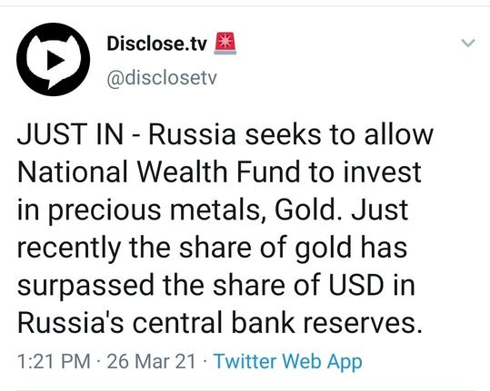
Task: Open the Twitter Web App source link
Action: (x=288, y=362)
